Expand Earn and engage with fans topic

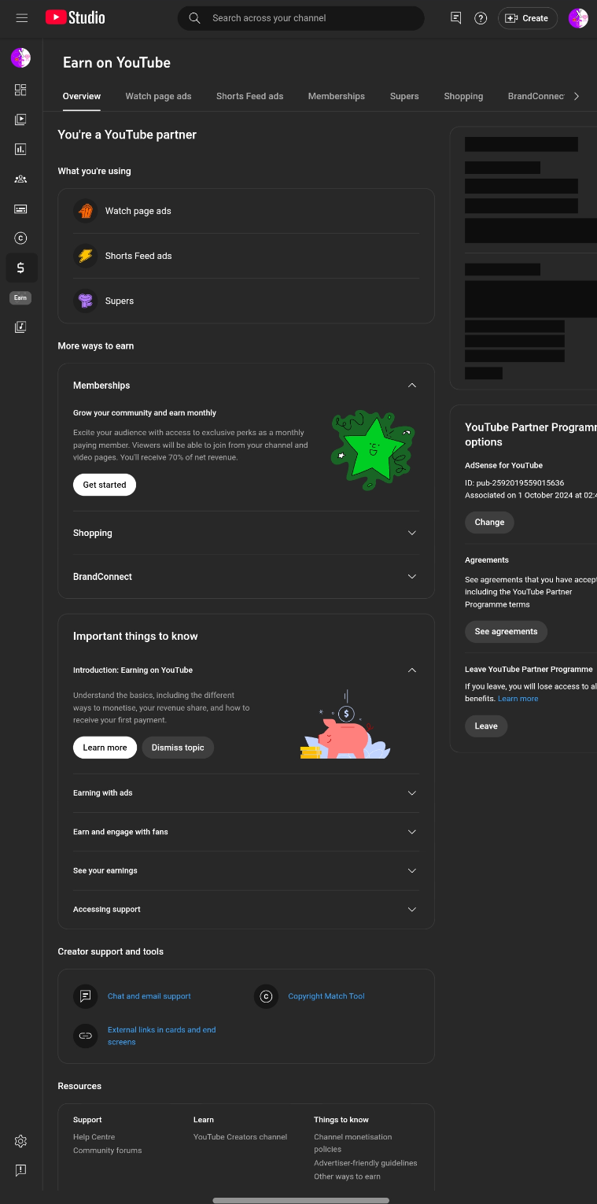click(411, 832)
